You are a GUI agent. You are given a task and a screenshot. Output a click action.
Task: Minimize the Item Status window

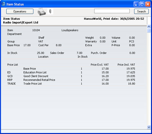(x=136, y=4)
